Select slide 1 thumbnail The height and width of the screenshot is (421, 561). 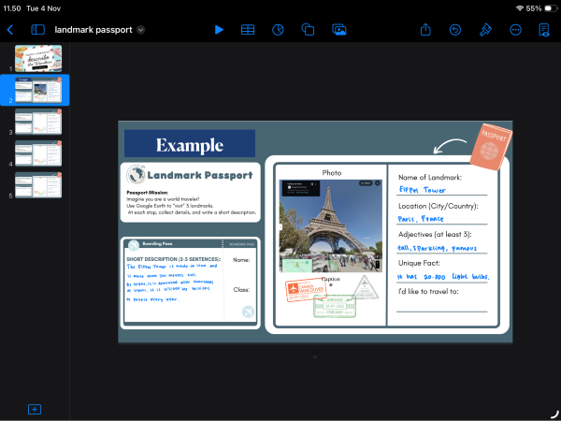pos(38,59)
